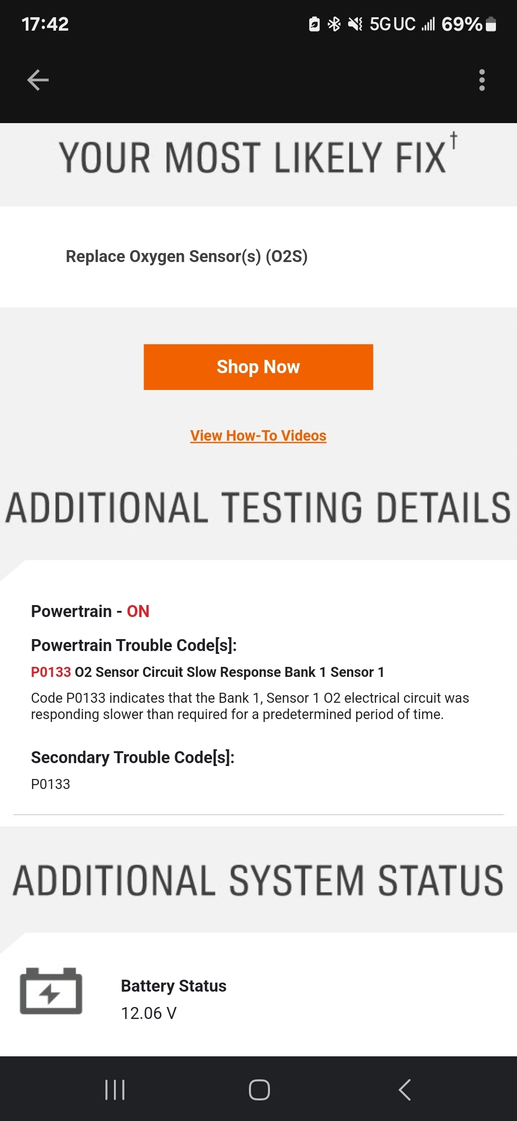
Task: Tap the Additional Testing Details heading
Action: tap(258, 508)
